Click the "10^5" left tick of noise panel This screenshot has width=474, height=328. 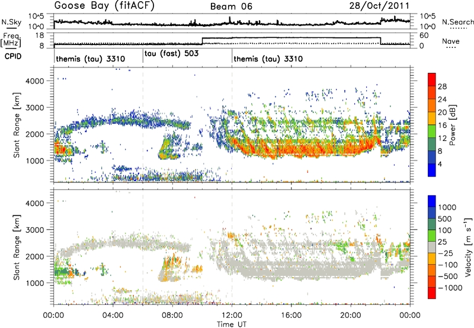tap(36, 16)
